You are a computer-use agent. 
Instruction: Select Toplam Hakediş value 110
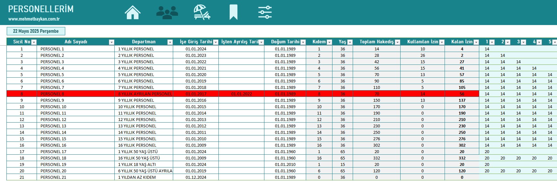(376, 87)
